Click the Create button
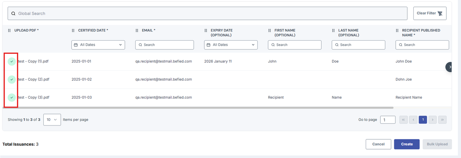 [x=407, y=144]
